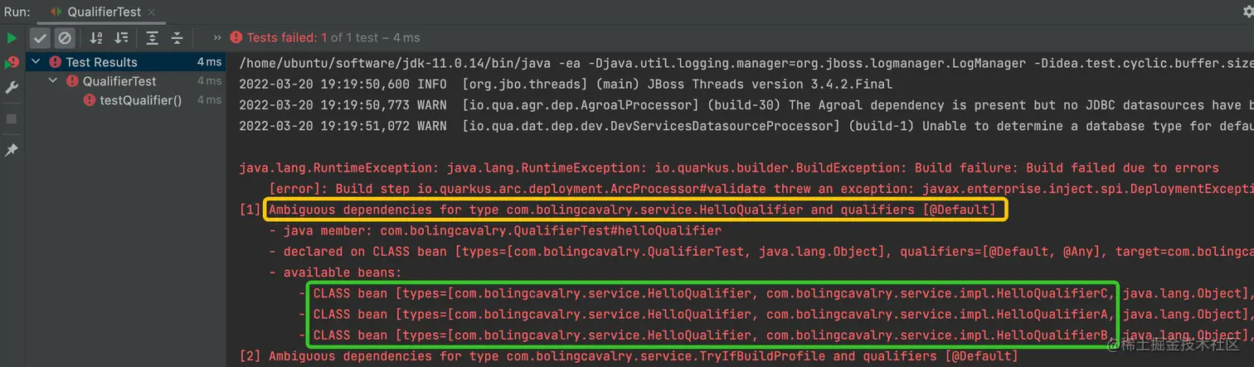Click the HelloQualifierC bean line
The width and height of the screenshot is (1254, 367).
pyautogui.click(x=775, y=293)
